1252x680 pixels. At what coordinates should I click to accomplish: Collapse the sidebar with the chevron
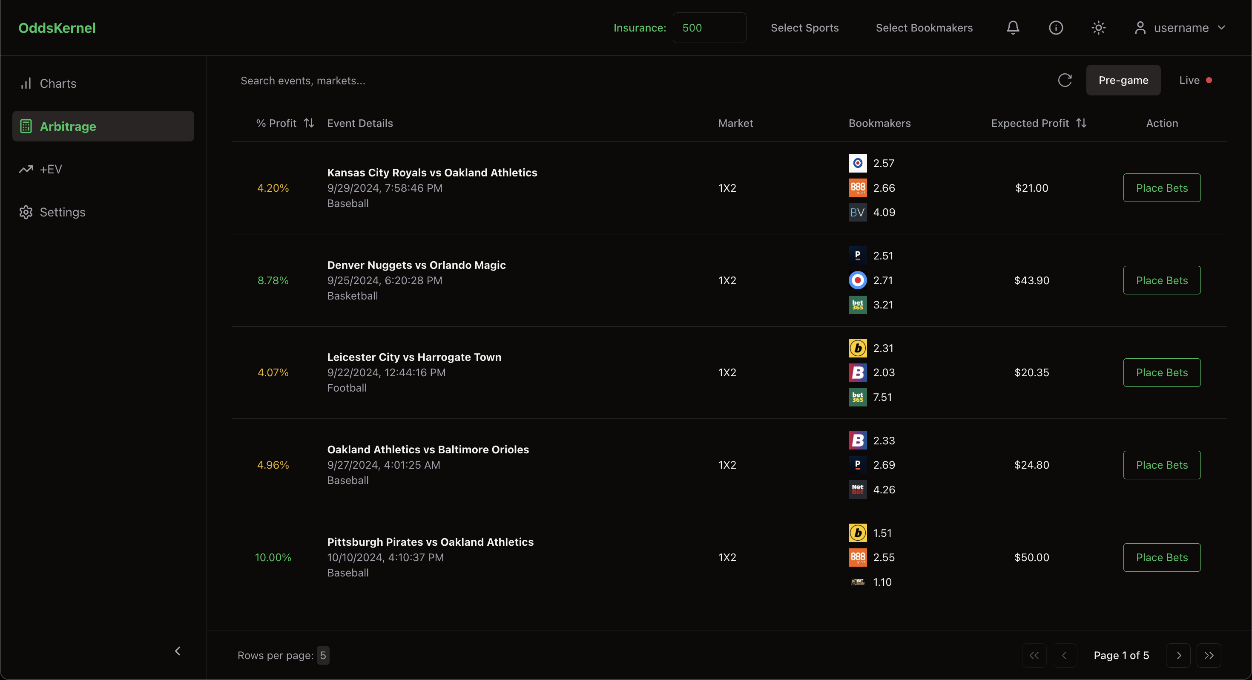pos(178,651)
